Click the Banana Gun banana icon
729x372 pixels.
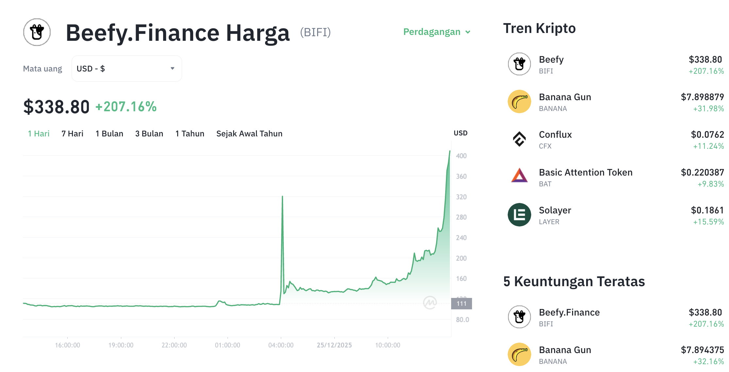pos(519,102)
